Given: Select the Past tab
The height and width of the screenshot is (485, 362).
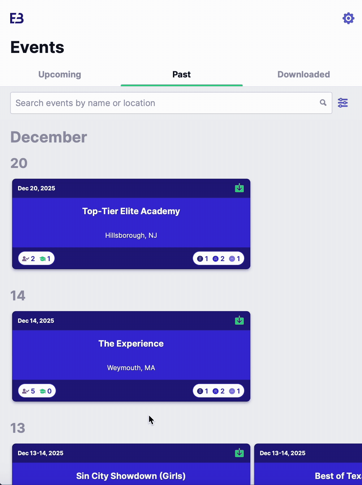Looking at the screenshot, I should click(181, 74).
